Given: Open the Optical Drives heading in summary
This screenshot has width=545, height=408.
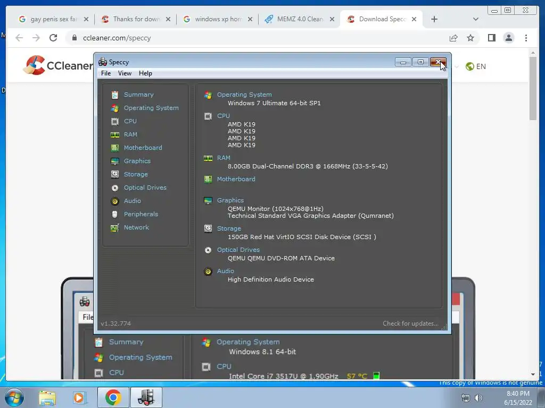Looking at the screenshot, I should [x=238, y=250].
